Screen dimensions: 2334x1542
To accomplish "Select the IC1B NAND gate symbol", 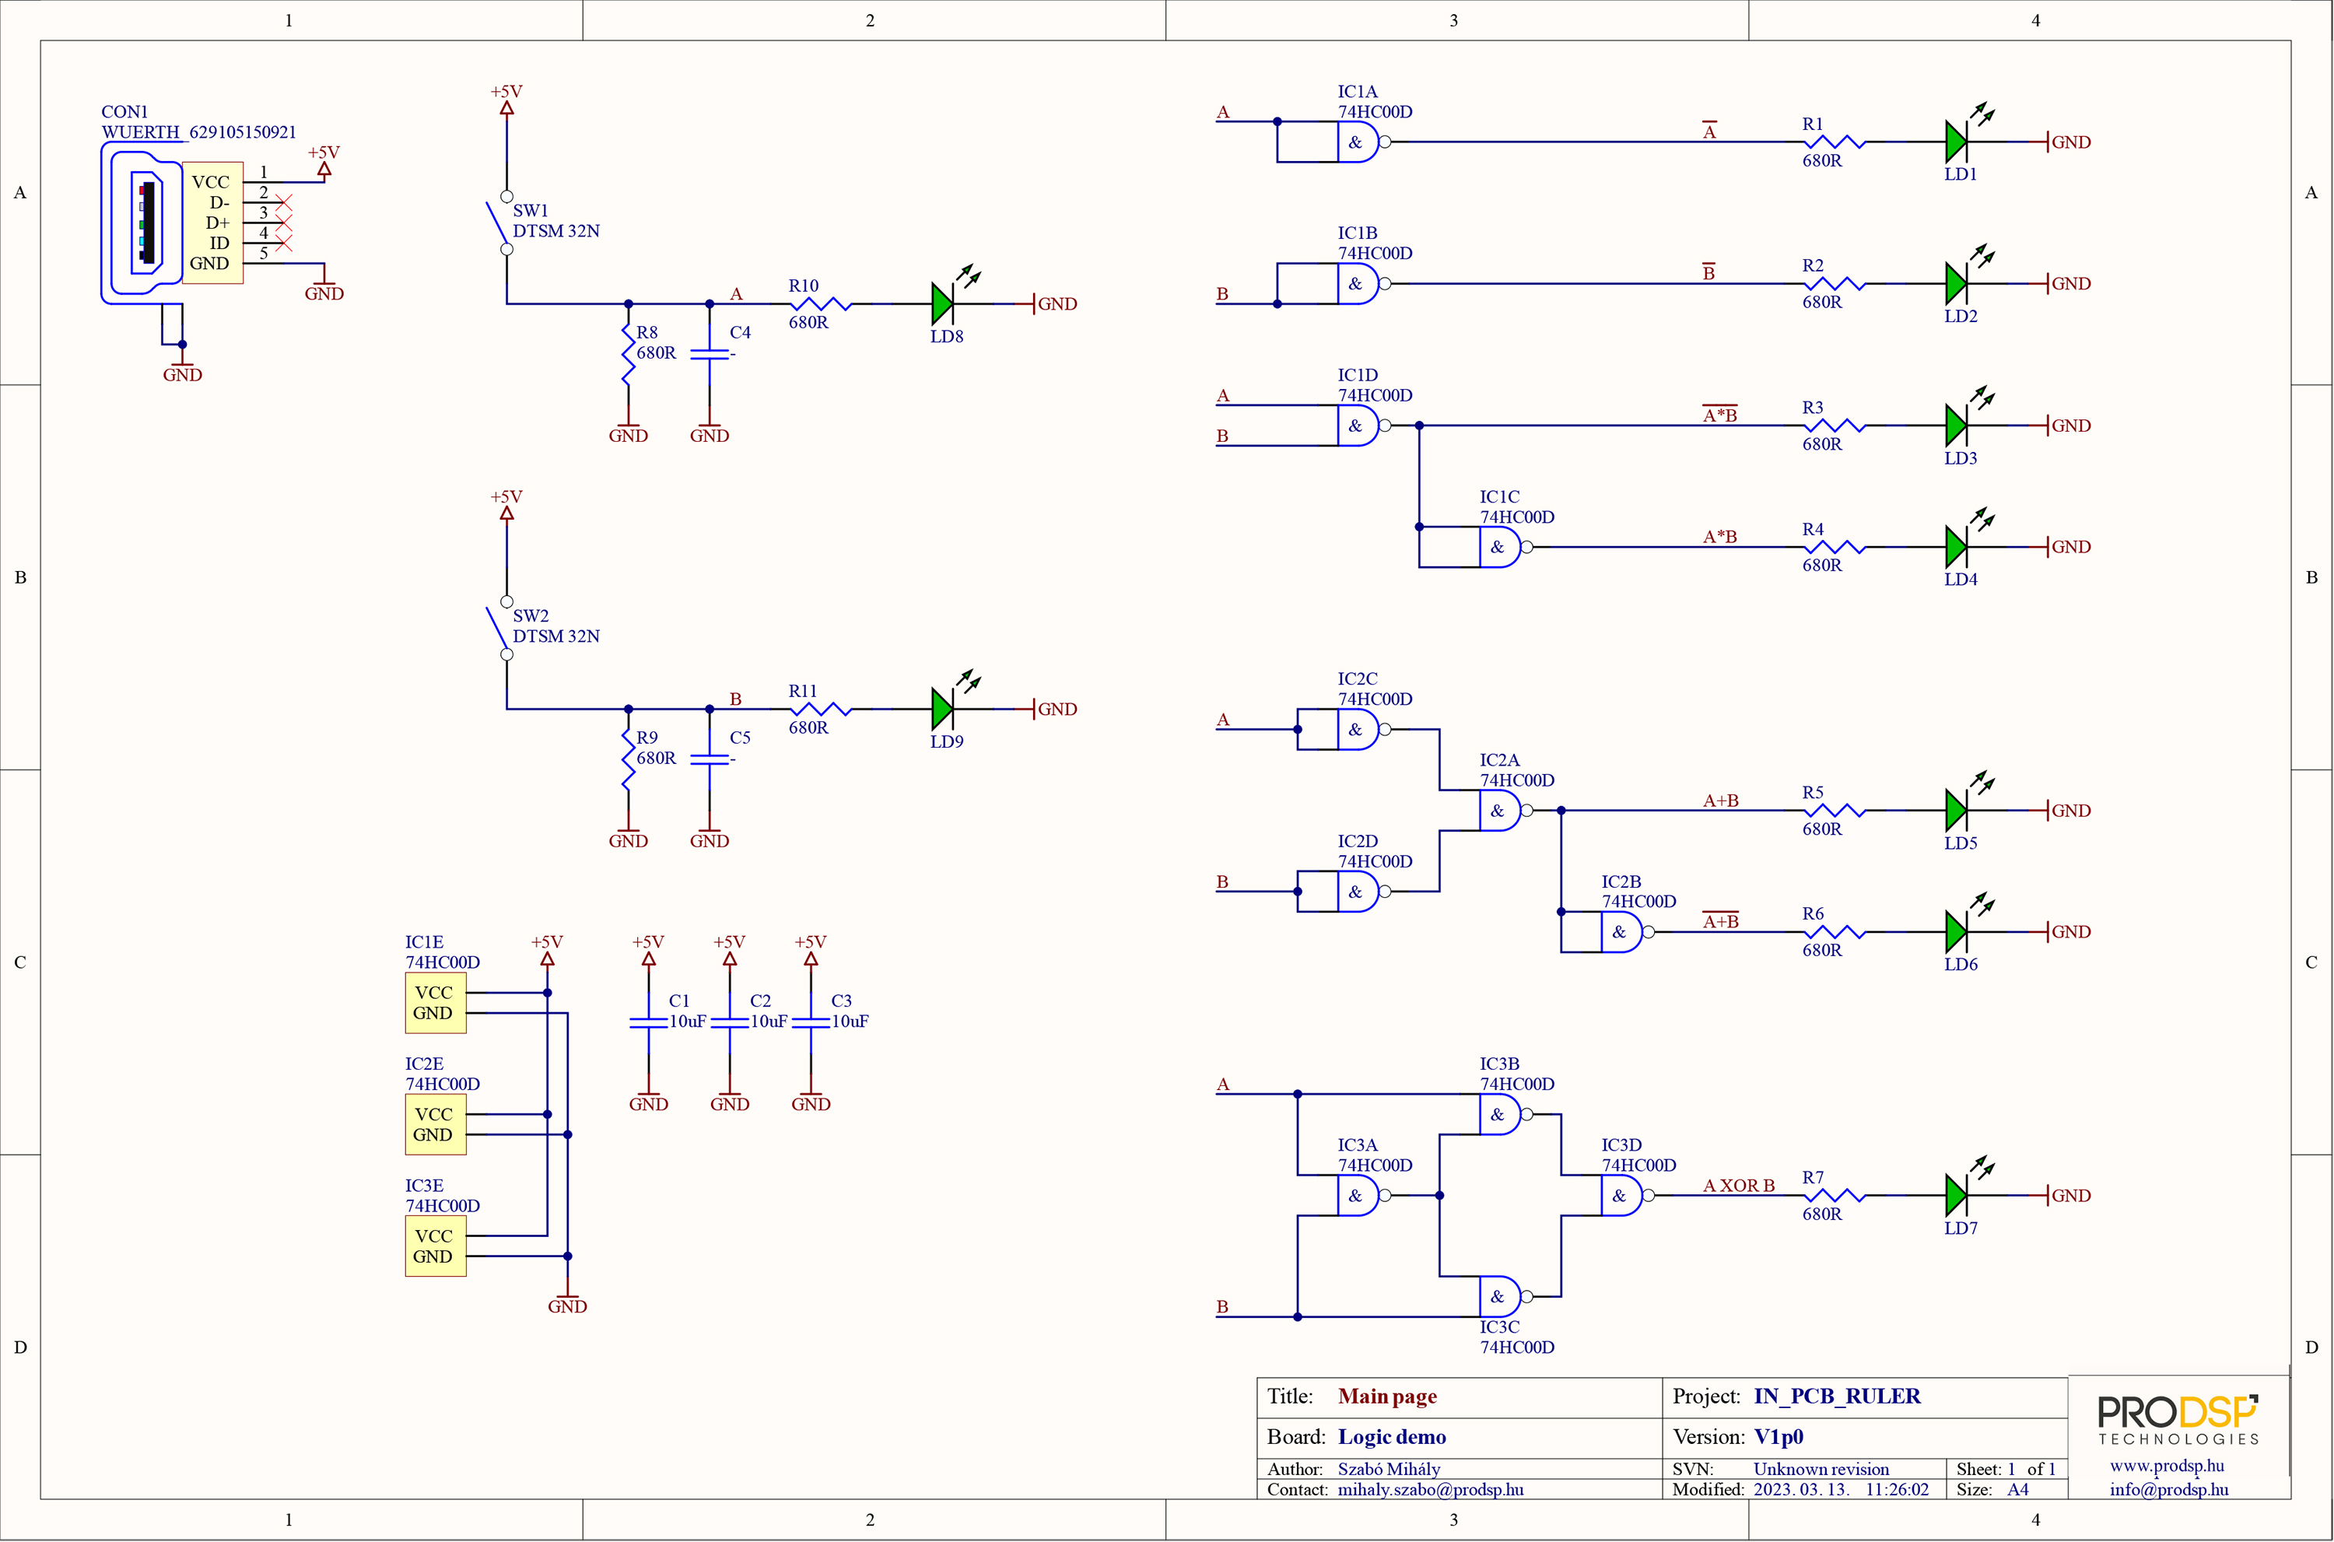I will [x=1364, y=283].
